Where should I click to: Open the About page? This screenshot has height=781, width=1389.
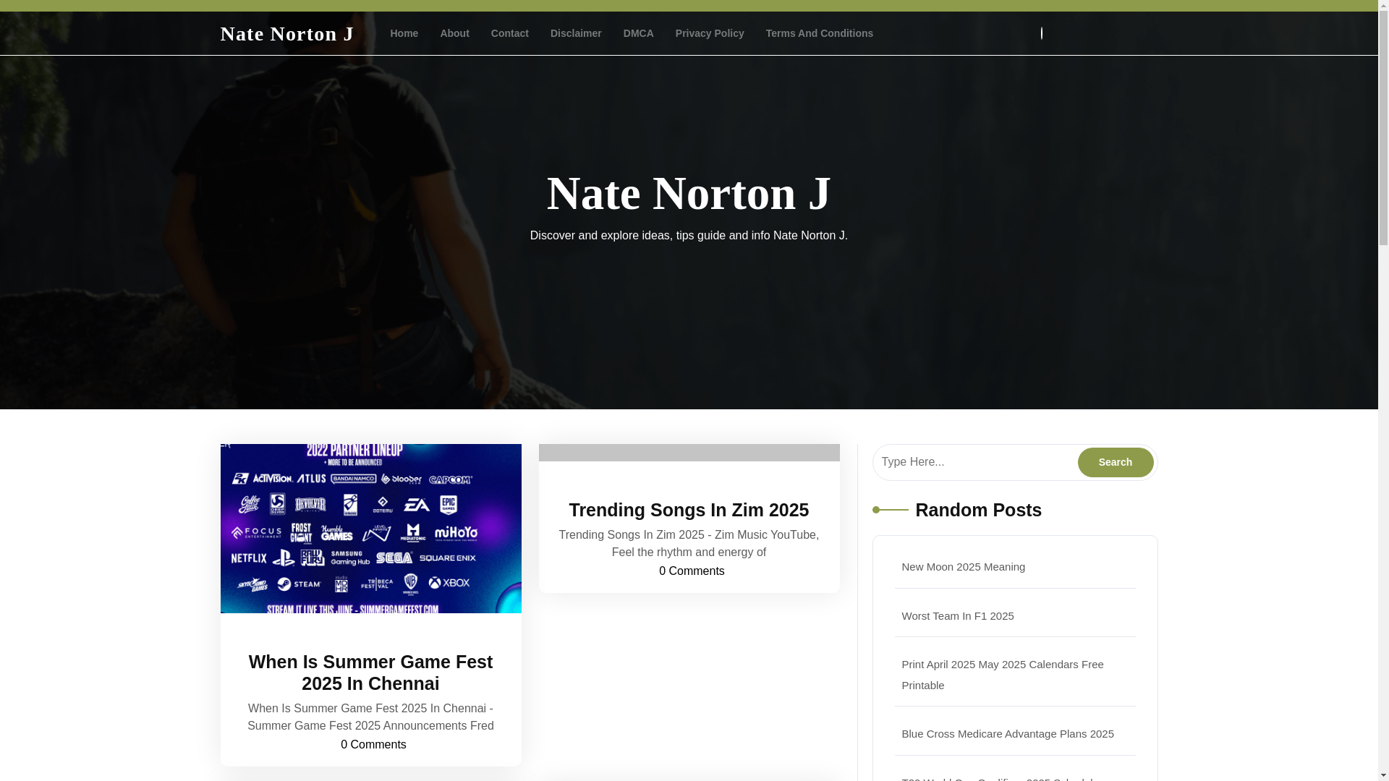(x=454, y=33)
